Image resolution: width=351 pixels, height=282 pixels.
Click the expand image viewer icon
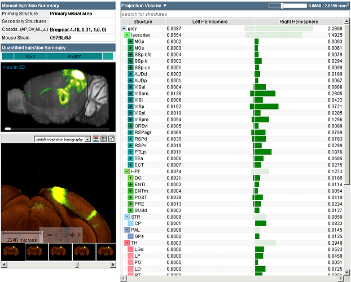coord(111,139)
